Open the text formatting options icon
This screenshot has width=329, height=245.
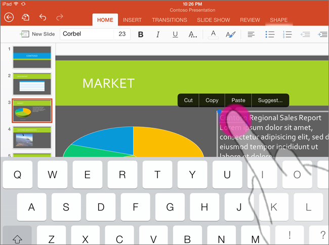tap(193, 34)
